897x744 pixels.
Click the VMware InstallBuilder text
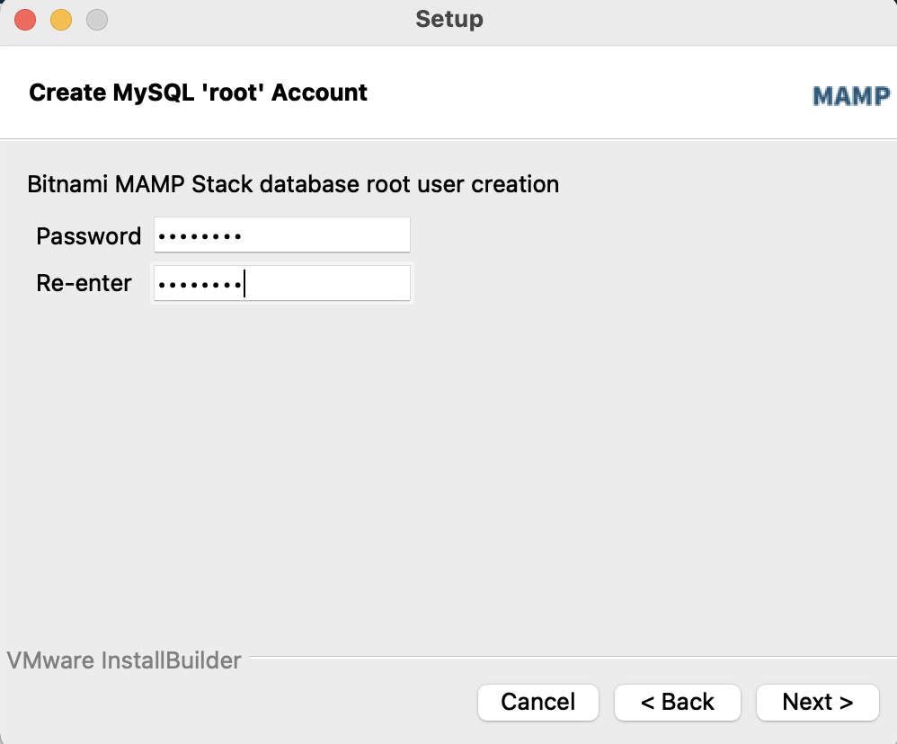click(x=124, y=660)
